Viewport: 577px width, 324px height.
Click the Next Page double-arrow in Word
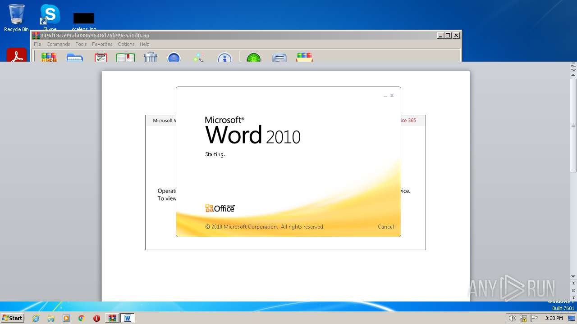[x=573, y=297]
